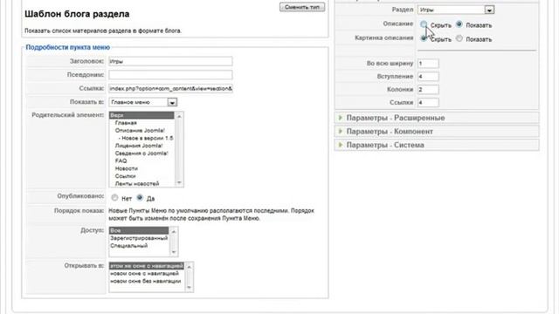Screen dimensions: 559x314
Task: Select Новое в версии 1.5 item
Action: (x=141, y=138)
